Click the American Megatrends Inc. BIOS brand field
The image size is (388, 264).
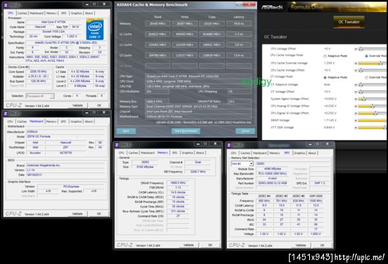tap(65, 165)
